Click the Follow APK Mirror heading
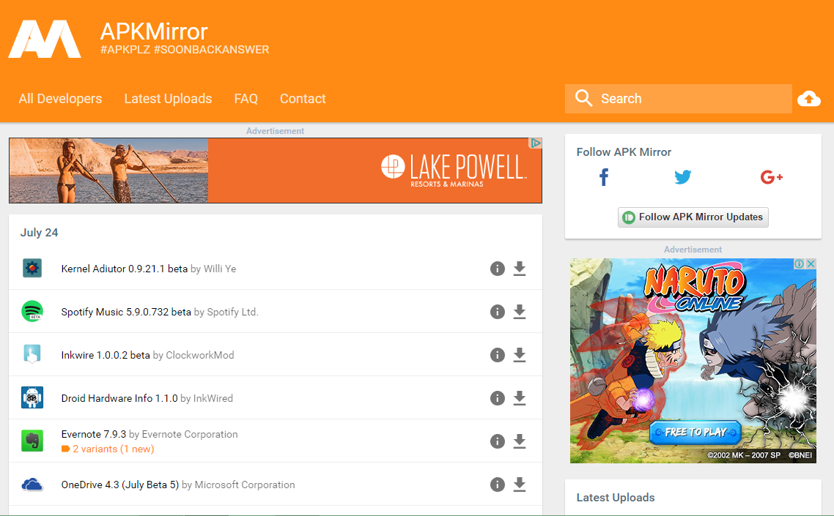Image resolution: width=834 pixels, height=516 pixels. [x=624, y=152]
